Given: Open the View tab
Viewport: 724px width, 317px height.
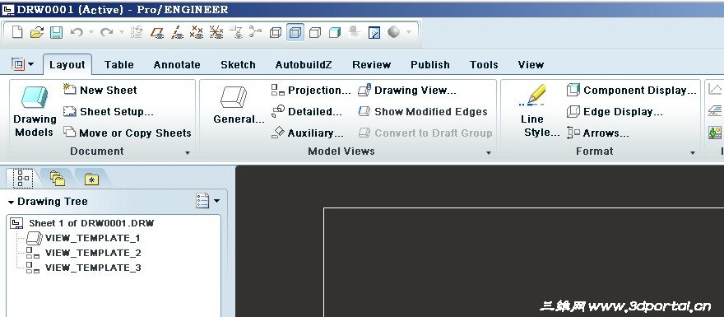Looking at the screenshot, I should point(531,65).
